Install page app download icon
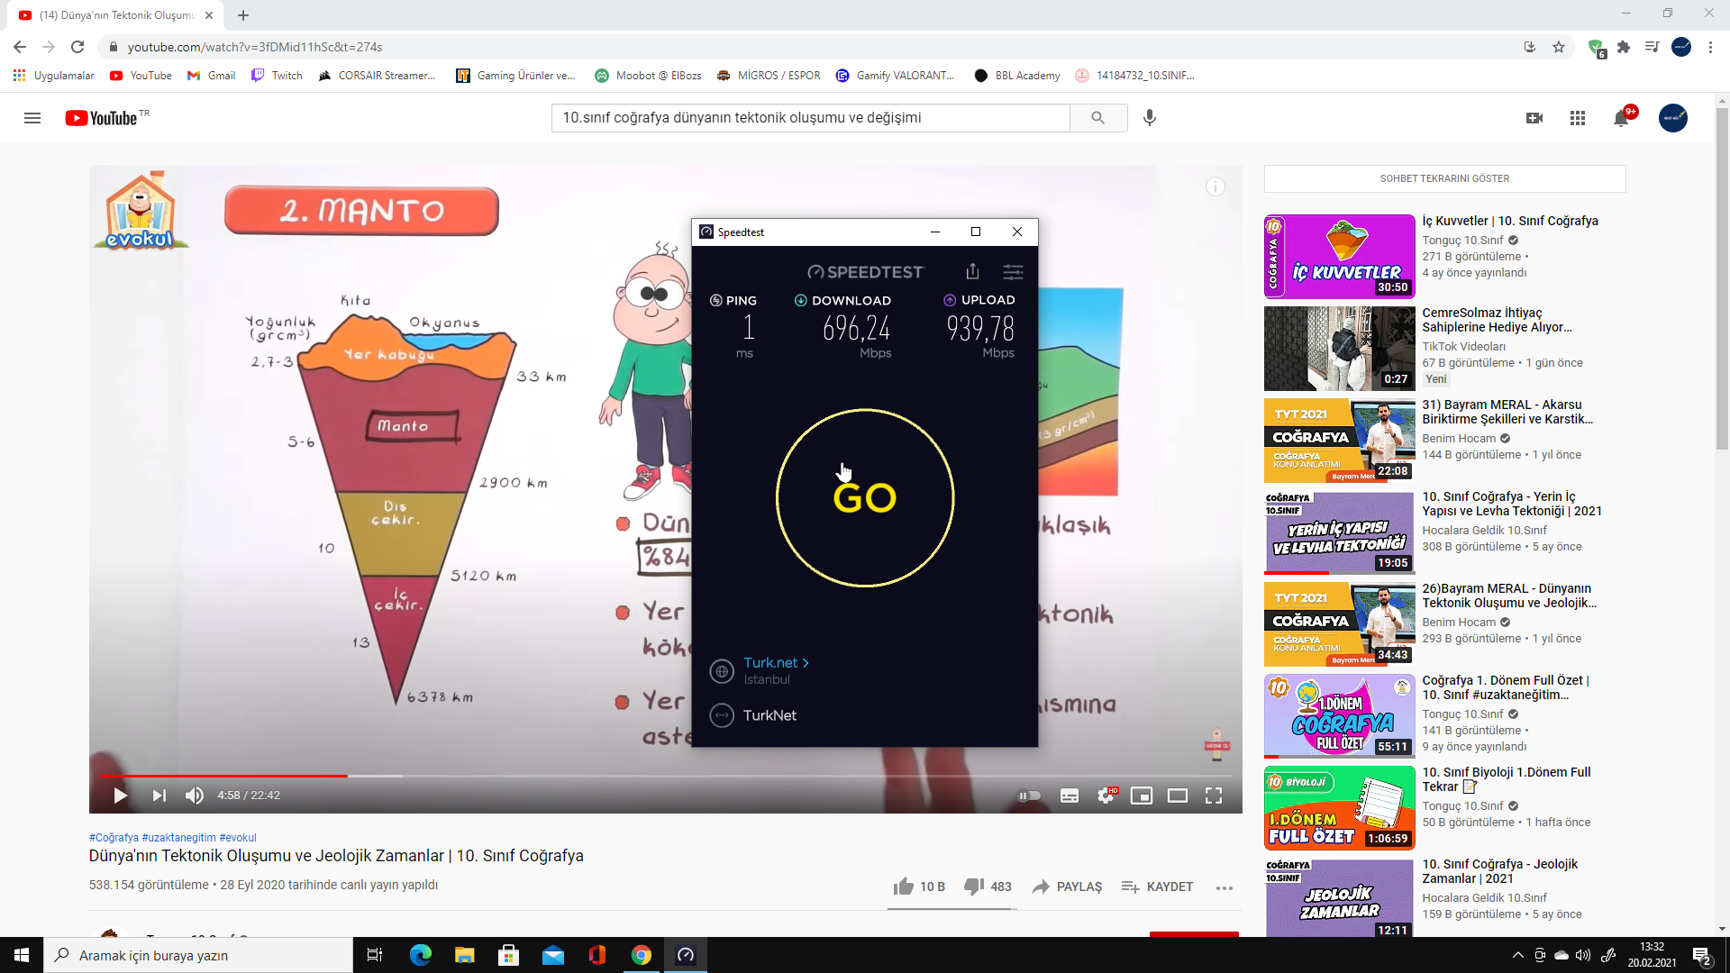 tap(1530, 47)
